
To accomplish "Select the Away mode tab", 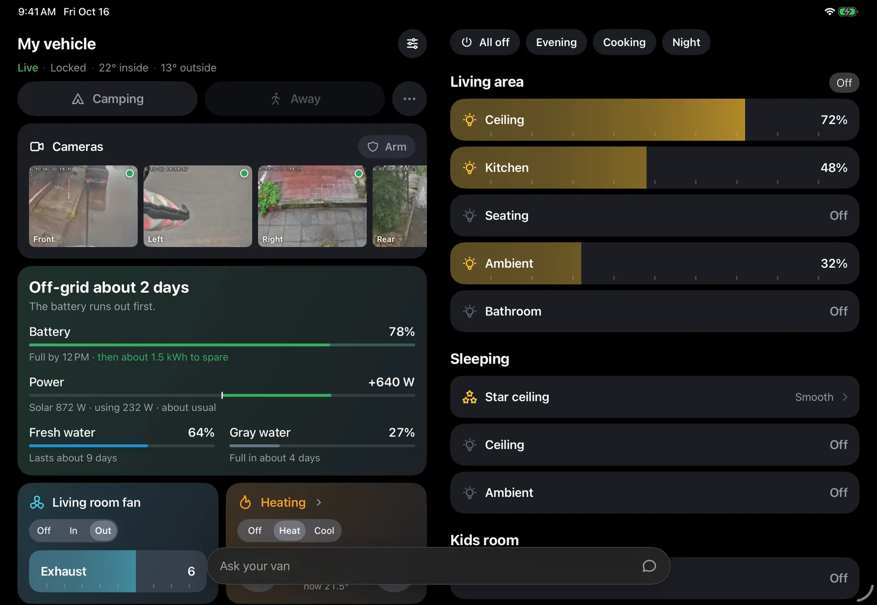I will 295,99.
